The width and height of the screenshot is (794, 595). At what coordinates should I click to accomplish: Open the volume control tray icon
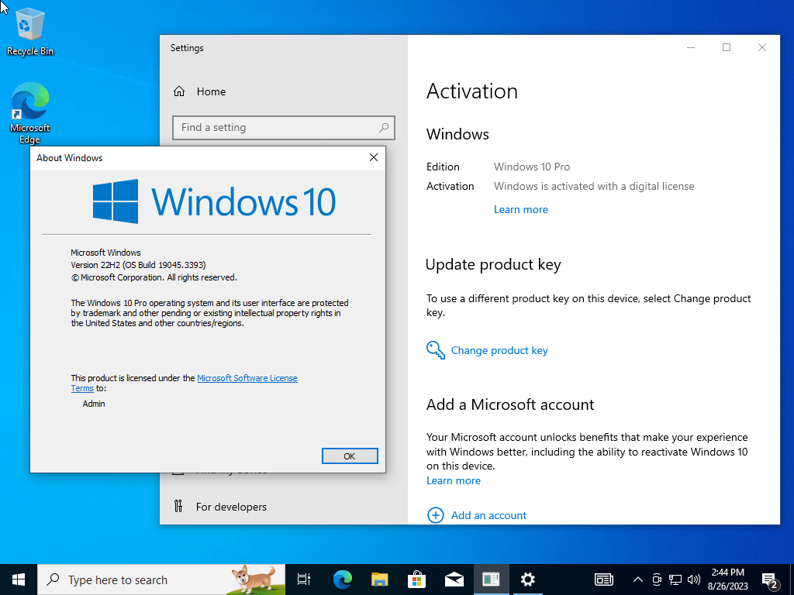coord(694,580)
